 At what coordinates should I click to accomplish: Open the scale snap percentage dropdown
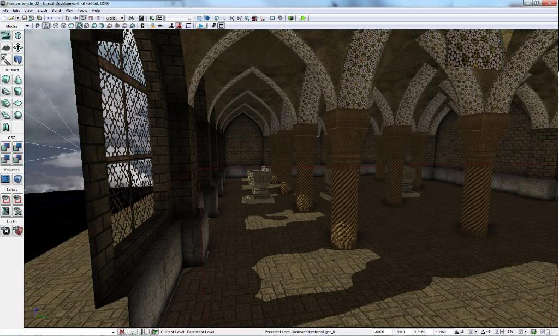tap(525, 331)
